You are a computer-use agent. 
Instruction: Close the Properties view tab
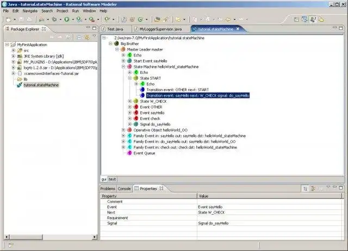click(x=161, y=189)
